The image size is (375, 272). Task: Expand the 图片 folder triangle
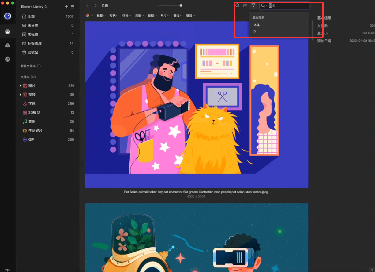(x=21, y=86)
